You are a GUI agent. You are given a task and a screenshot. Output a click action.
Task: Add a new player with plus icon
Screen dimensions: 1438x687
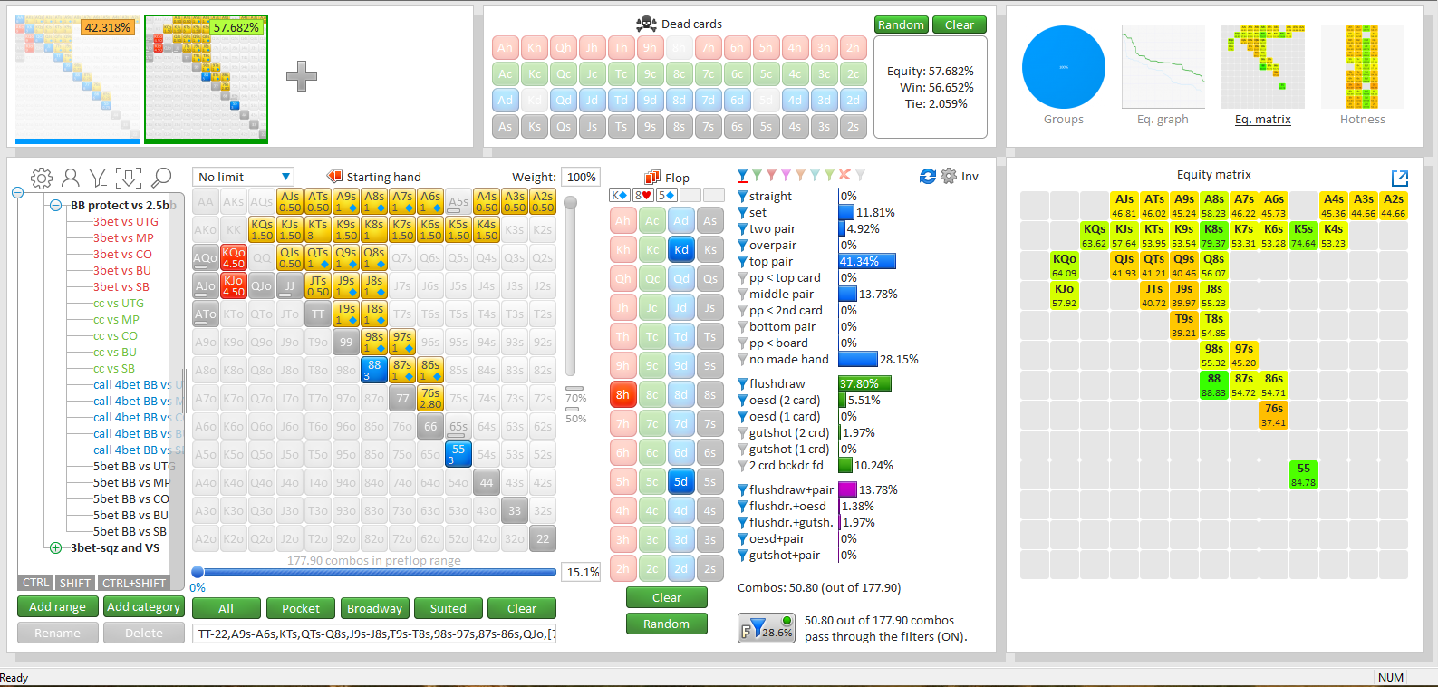302,76
